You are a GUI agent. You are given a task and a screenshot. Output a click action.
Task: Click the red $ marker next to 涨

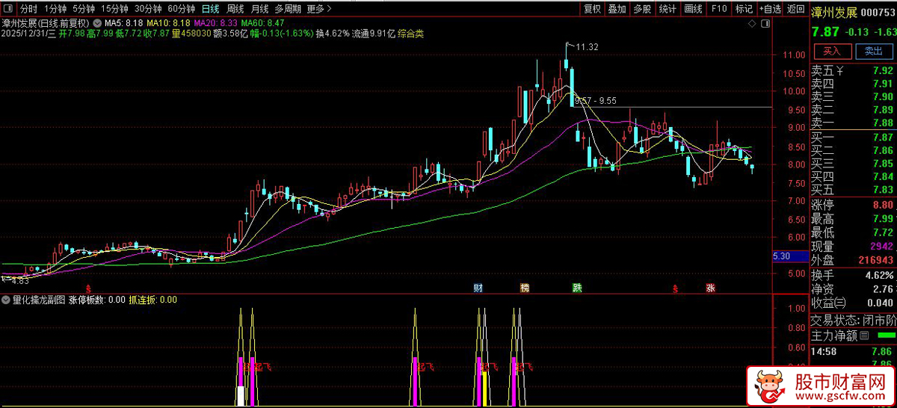pos(675,288)
